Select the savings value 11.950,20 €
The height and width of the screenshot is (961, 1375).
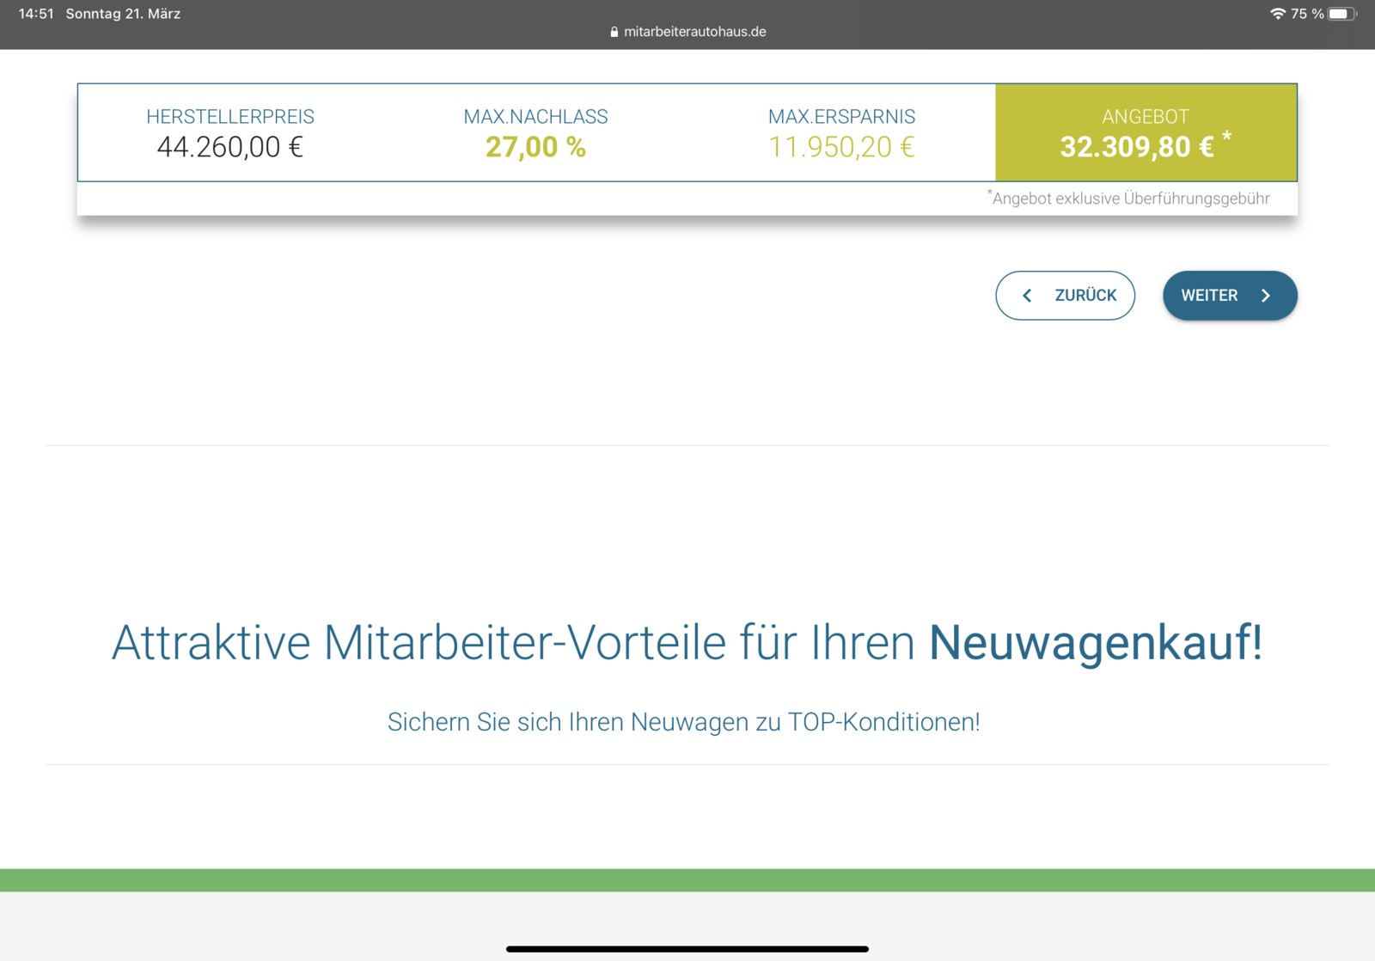pos(841,147)
